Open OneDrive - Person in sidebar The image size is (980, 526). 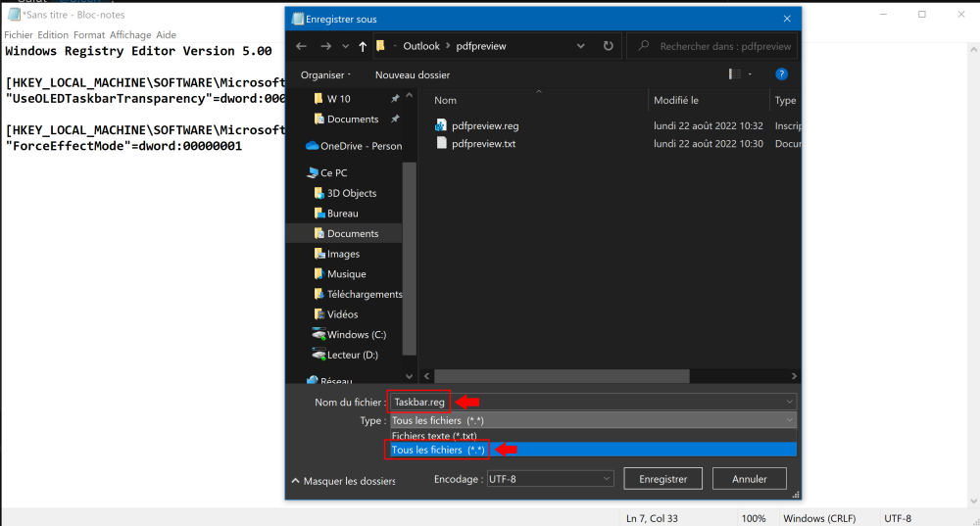pos(354,146)
